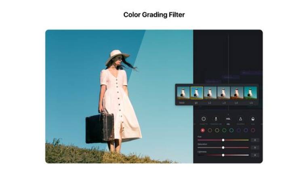Screen dimensions: 307x172
Task: Select the red color channel circle
Action: click(203, 130)
